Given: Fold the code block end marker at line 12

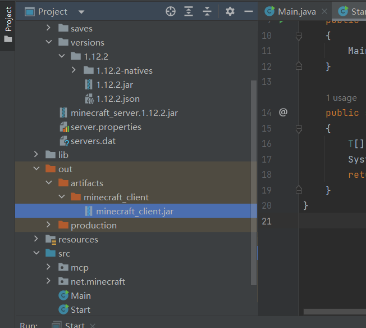Looking at the screenshot, I should coord(299,66).
